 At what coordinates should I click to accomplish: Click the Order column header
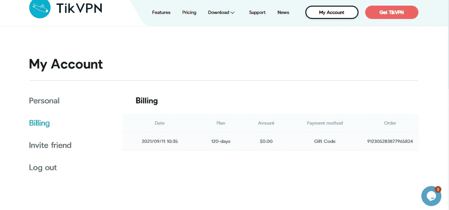pos(390,123)
